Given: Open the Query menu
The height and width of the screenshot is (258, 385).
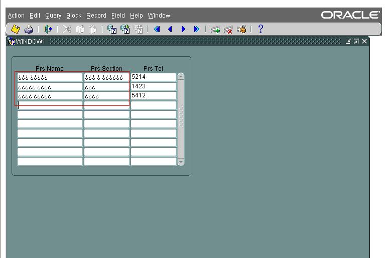Looking at the screenshot, I should [53, 16].
